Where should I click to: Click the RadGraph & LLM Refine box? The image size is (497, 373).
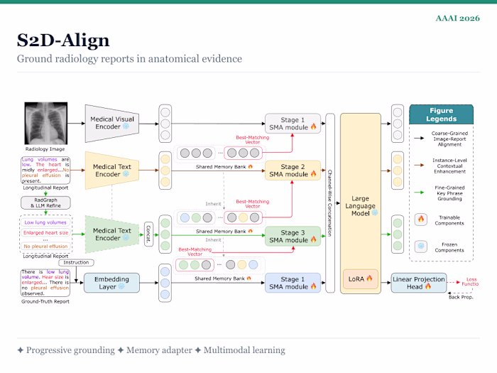click(x=45, y=202)
